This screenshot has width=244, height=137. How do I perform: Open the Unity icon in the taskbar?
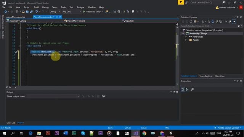tap(171, 133)
